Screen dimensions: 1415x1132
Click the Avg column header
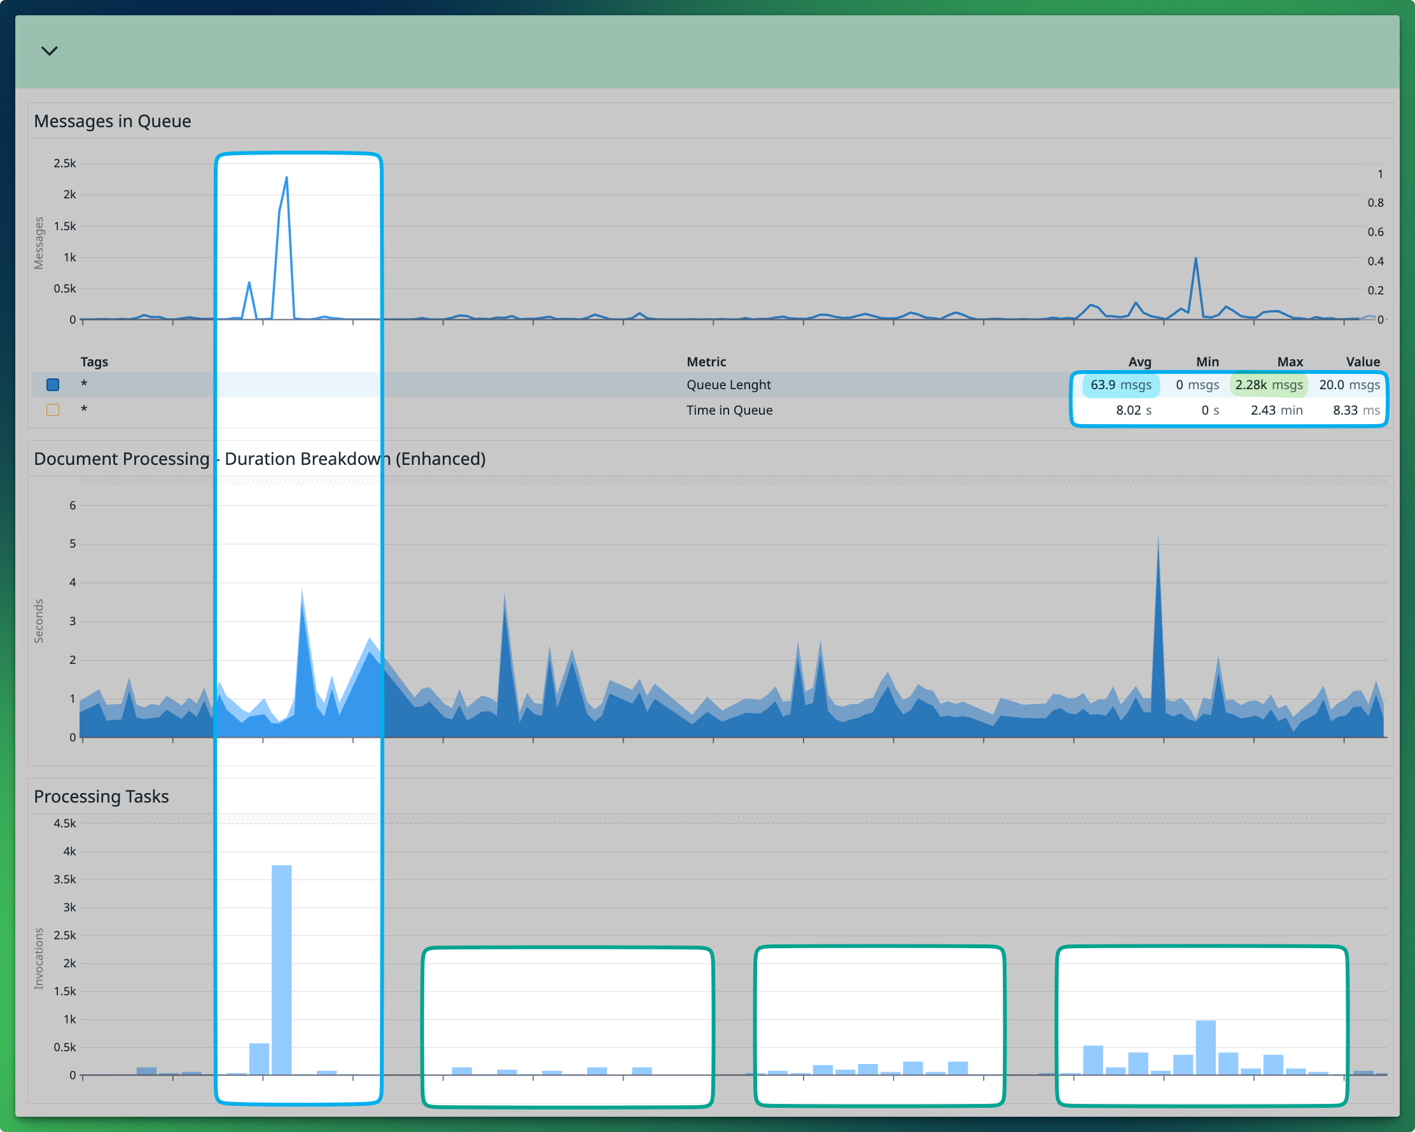pos(1140,361)
